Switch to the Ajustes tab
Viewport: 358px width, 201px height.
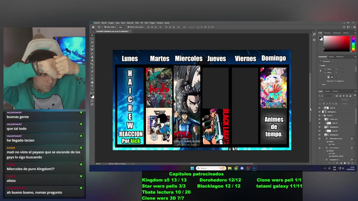click(x=331, y=57)
